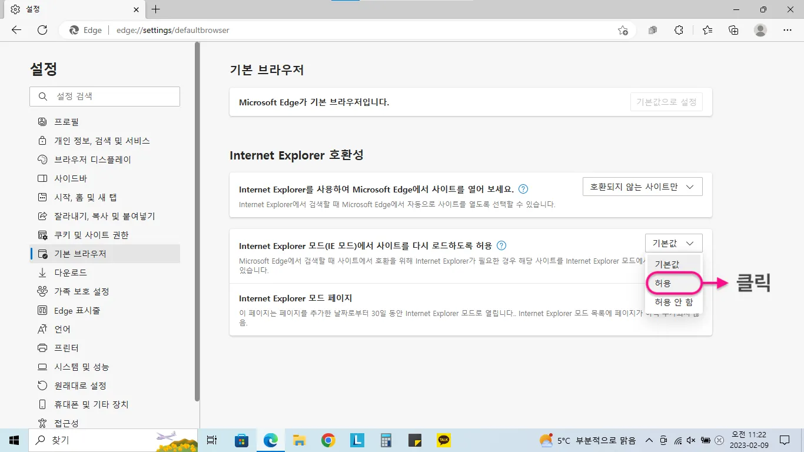Open the Windows Start menu
This screenshot has width=804, height=452.
[14, 440]
